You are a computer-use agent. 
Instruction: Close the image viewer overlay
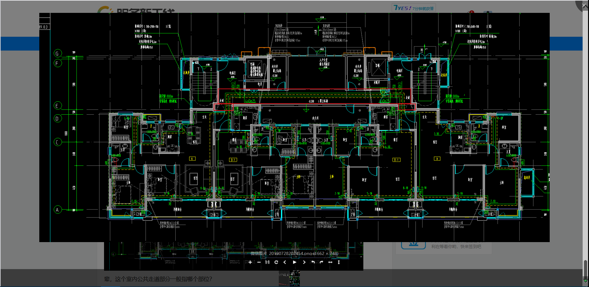click(x=584, y=5)
